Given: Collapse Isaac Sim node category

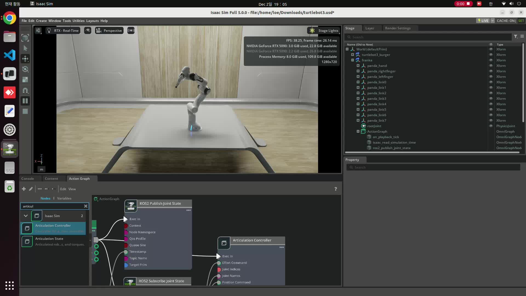Looking at the screenshot, I should [26, 216].
